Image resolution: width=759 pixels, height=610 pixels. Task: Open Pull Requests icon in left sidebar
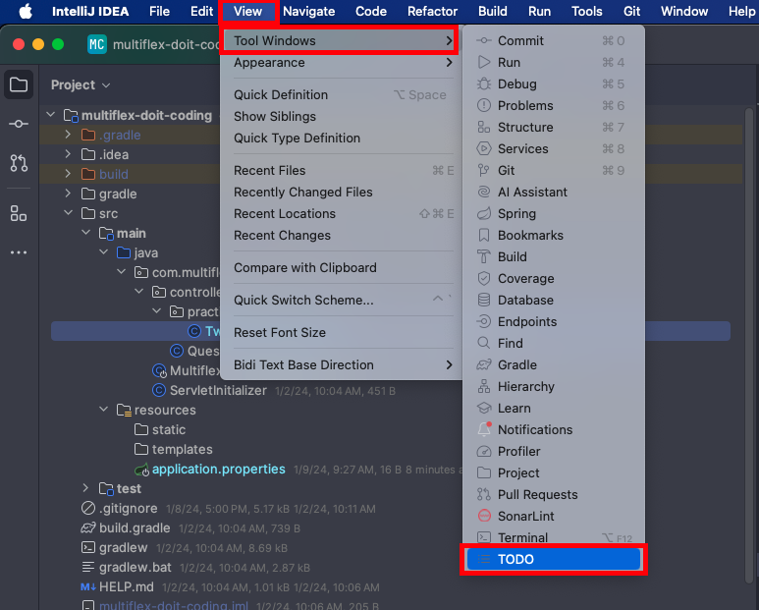click(x=19, y=163)
